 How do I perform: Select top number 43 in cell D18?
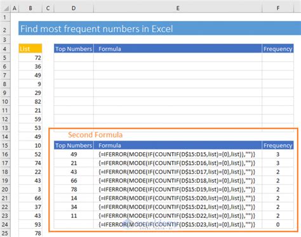point(74,172)
